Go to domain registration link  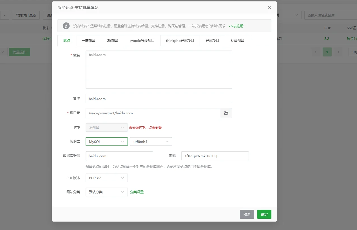coord(236,26)
